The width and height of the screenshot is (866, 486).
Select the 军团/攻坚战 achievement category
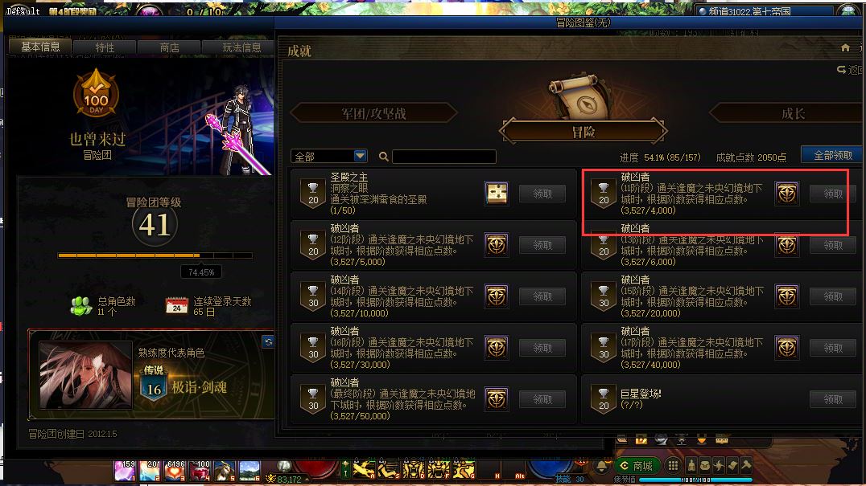point(374,113)
